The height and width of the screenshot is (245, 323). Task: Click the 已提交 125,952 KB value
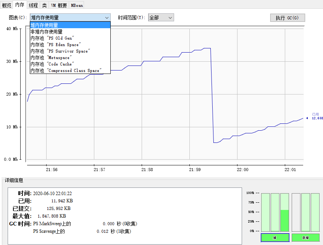[59, 208]
